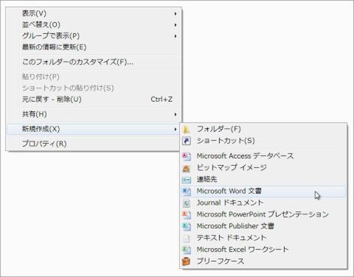
Task: Choose テキスト ドキュメント
Action: pyautogui.click(x=263, y=238)
